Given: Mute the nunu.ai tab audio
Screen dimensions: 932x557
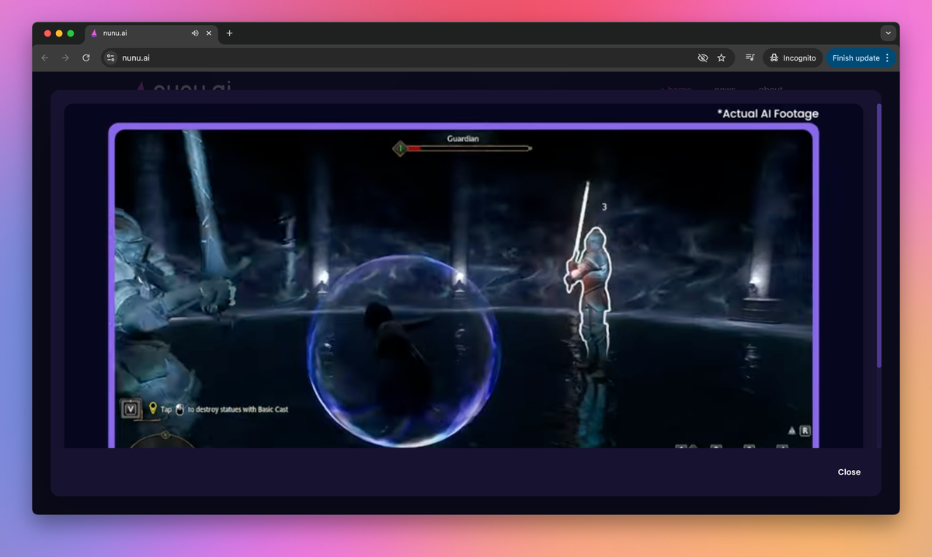Looking at the screenshot, I should 195,33.
